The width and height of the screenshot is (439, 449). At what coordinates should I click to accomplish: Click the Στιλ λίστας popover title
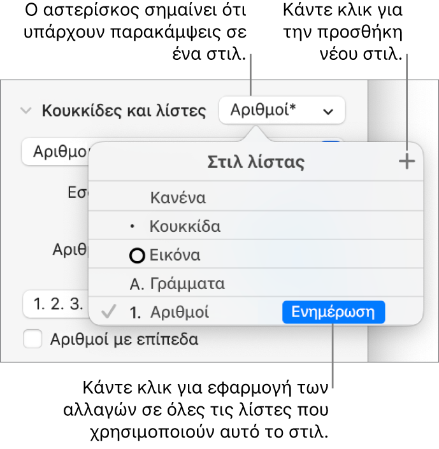click(x=256, y=162)
